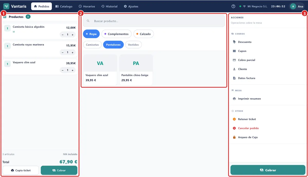Image resolution: width=308 pixels, height=177 pixels.
Task: Add Vaquero slim azul product card
Action: click(100, 70)
